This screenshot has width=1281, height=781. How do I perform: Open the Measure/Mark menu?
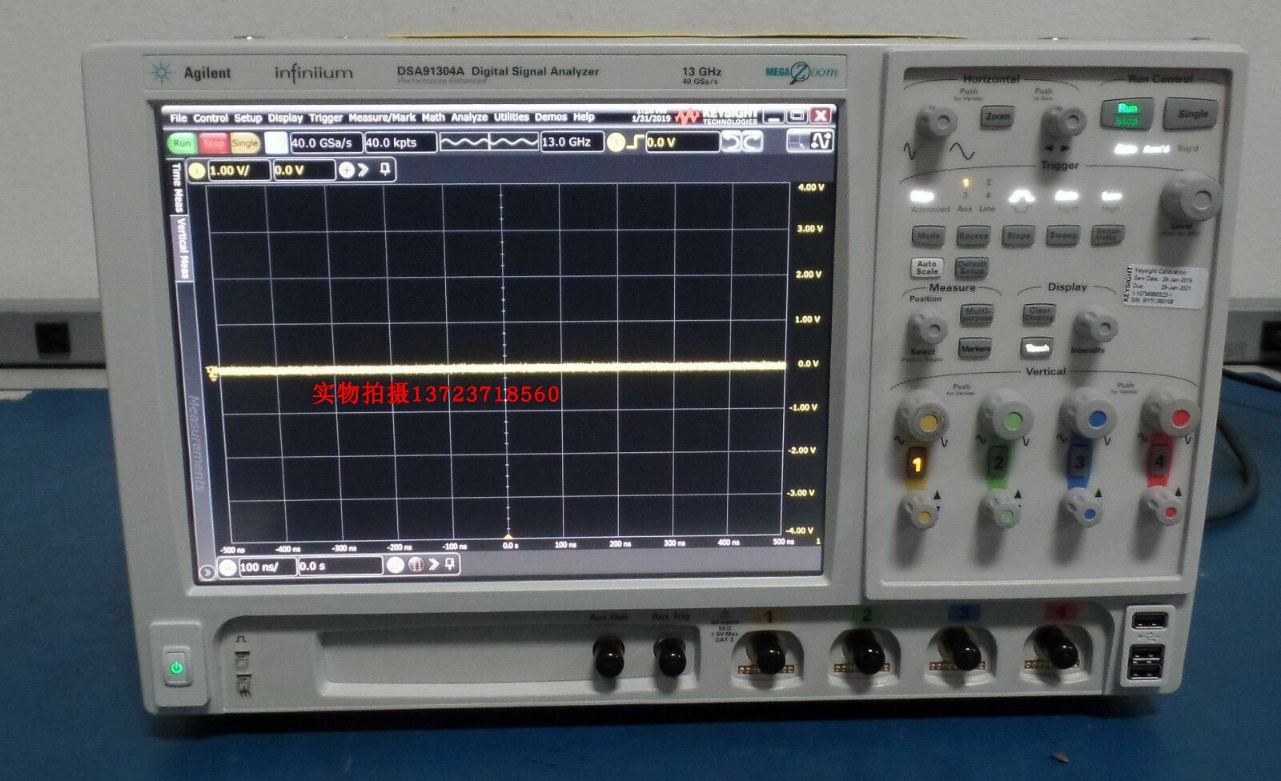click(382, 117)
